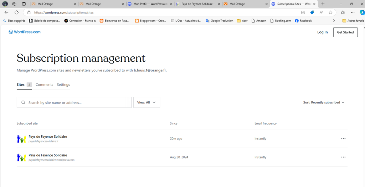Click the browser back arrow
Image resolution: width=365 pixels, height=187 pixels.
6,12
